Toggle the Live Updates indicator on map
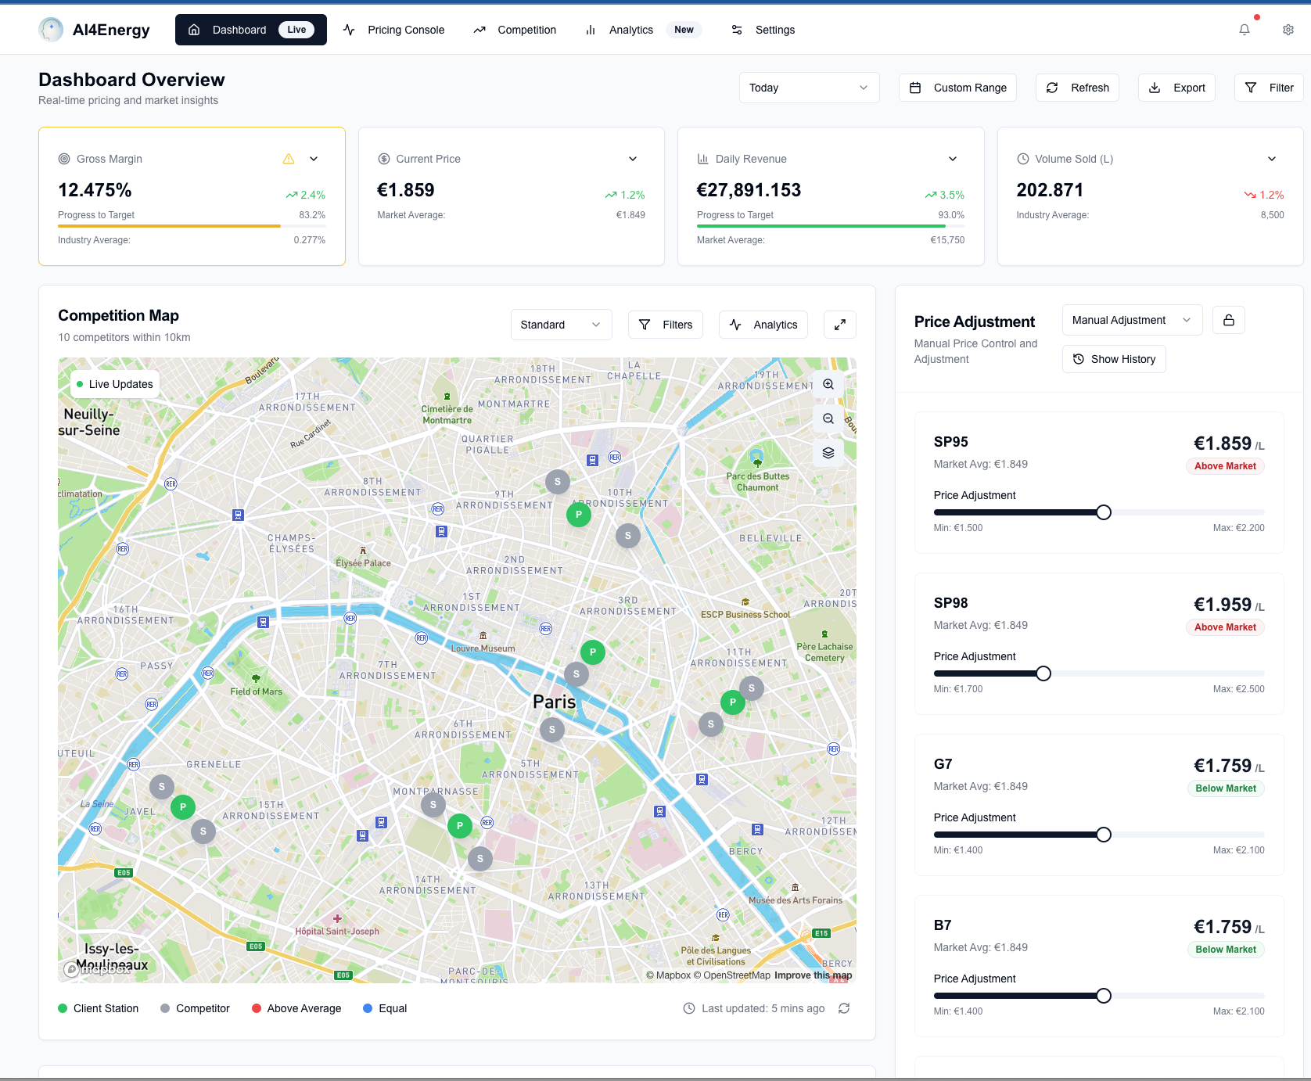 pos(114,384)
